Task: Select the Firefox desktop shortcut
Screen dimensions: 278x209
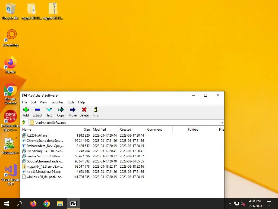Action: (x=11, y=65)
